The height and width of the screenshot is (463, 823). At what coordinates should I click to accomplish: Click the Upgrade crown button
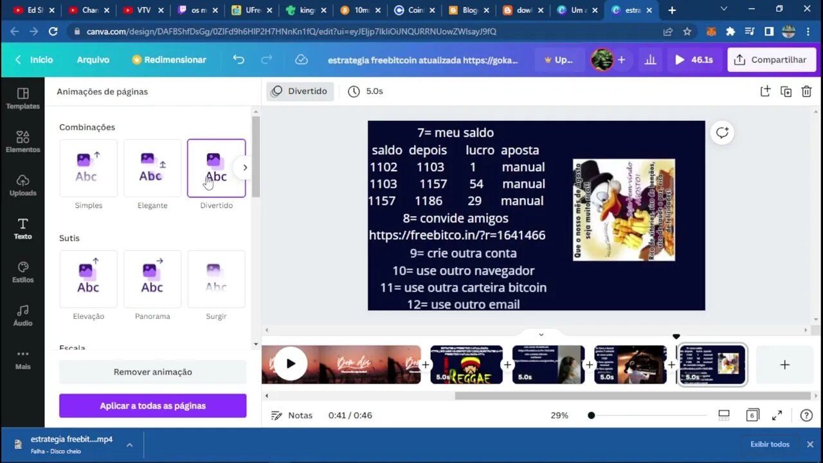click(x=559, y=59)
